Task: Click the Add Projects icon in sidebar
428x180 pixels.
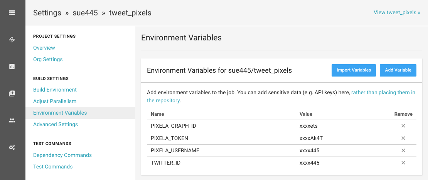Action: (x=12, y=93)
